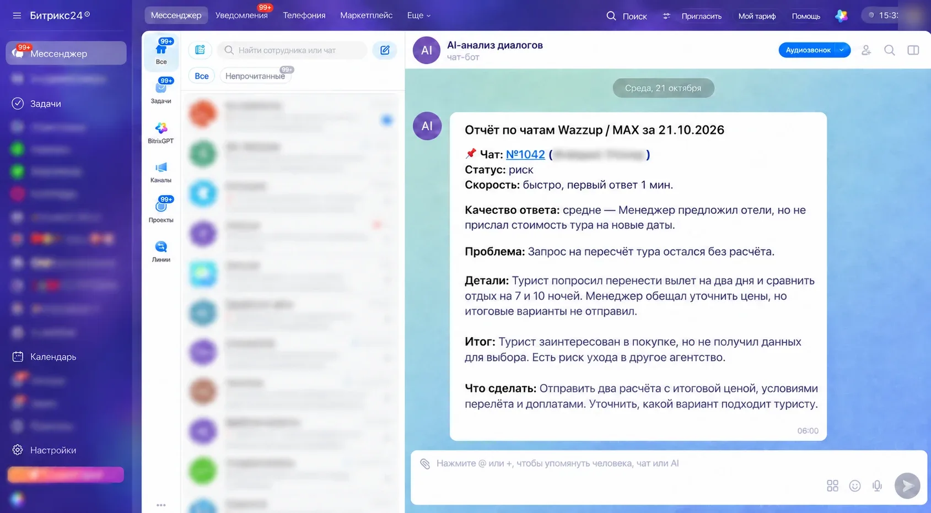Expand the Аудиозвонок dropdown arrow

[842, 50]
